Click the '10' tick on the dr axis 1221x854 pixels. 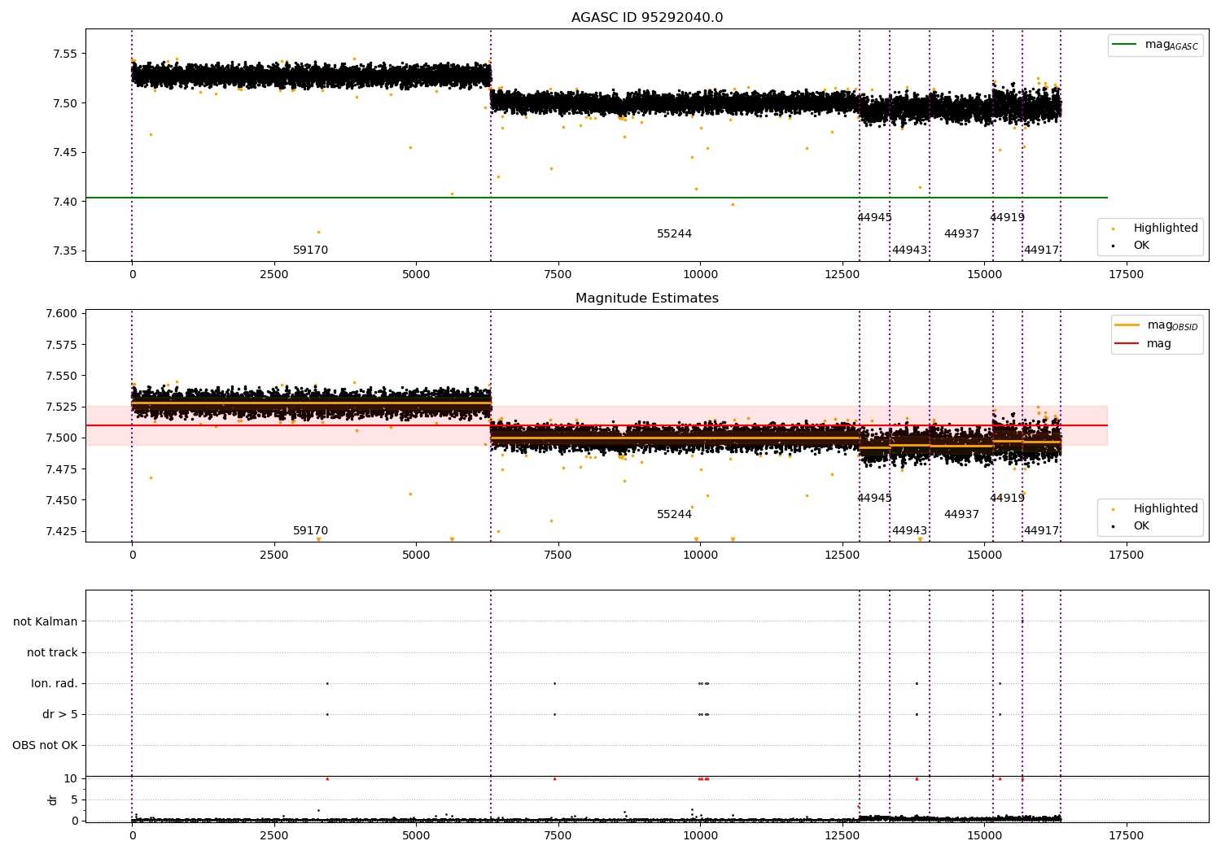[x=71, y=778]
